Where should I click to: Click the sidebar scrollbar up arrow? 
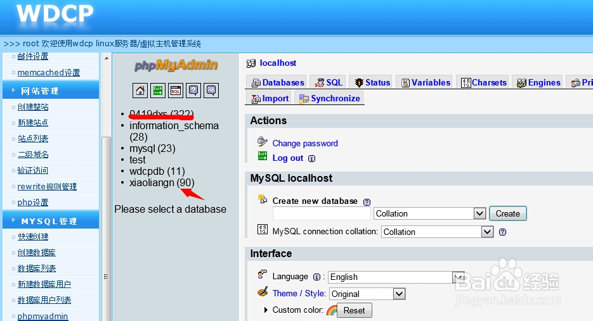pyautogui.click(x=107, y=58)
